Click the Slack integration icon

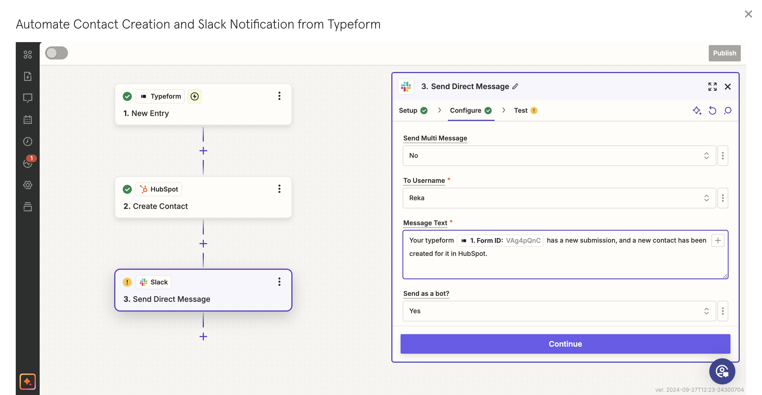144,282
